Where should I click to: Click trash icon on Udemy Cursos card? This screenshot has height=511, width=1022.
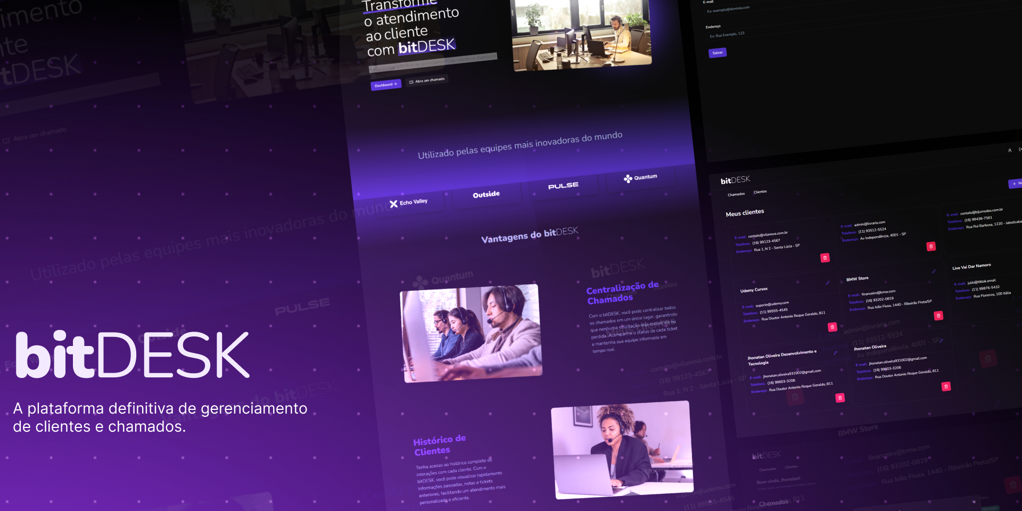click(x=833, y=327)
